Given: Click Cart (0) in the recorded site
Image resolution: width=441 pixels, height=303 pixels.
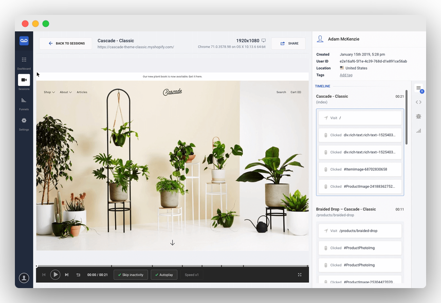Looking at the screenshot, I should pos(296,92).
